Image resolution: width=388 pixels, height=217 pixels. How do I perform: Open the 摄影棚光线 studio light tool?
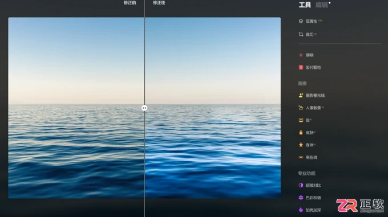tap(312, 95)
